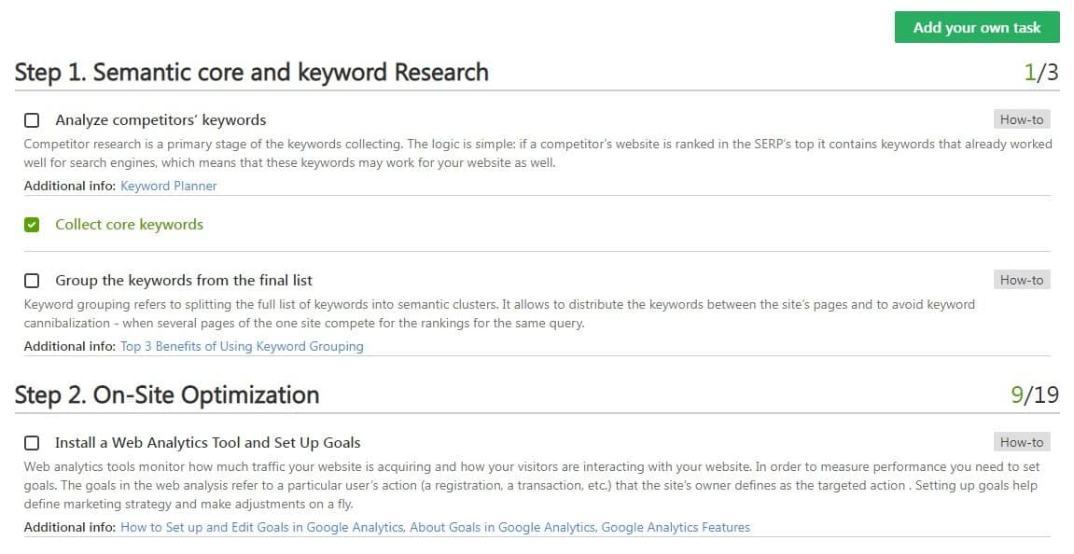
Task: Select the Step 2 'On-Site Optimization' heading
Action: pyautogui.click(x=166, y=395)
